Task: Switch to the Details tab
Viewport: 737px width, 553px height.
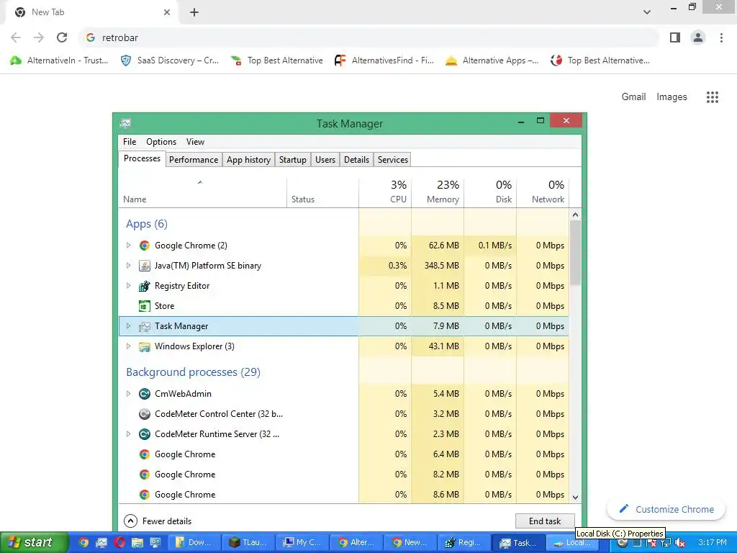Action: (x=357, y=160)
